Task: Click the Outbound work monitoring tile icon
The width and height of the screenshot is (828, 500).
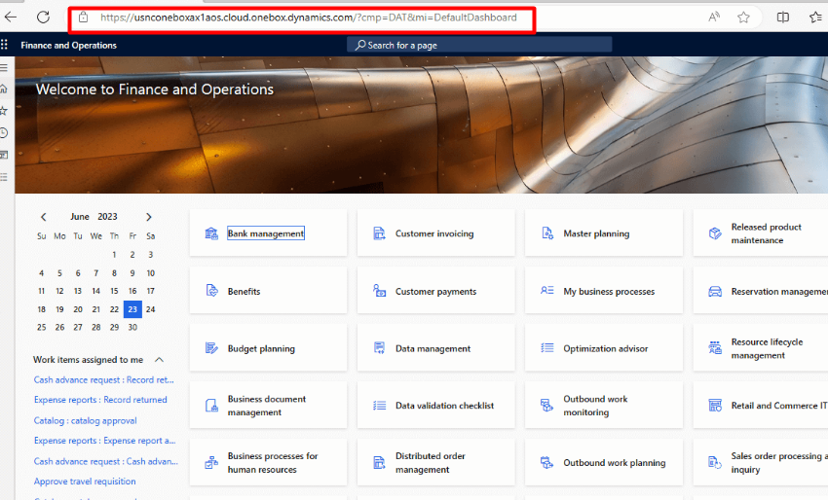Action: tap(547, 405)
